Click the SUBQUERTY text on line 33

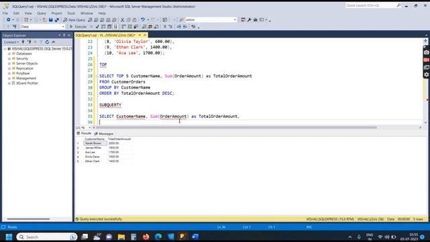click(110, 105)
